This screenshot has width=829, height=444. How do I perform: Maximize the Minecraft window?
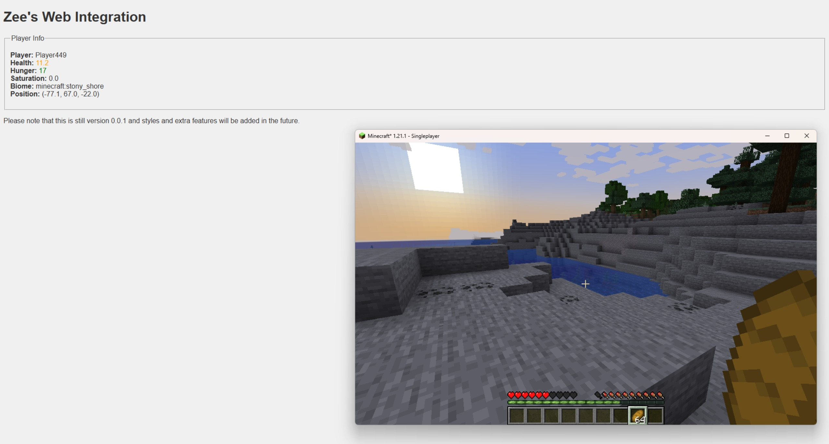point(787,136)
